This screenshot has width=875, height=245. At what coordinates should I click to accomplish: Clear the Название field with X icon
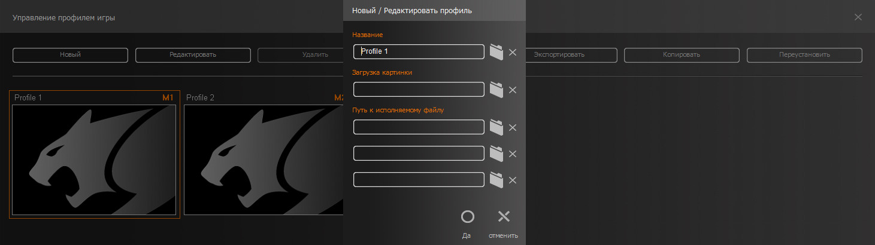[x=513, y=52]
